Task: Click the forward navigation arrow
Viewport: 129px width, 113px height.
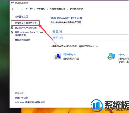Action: 18,9
